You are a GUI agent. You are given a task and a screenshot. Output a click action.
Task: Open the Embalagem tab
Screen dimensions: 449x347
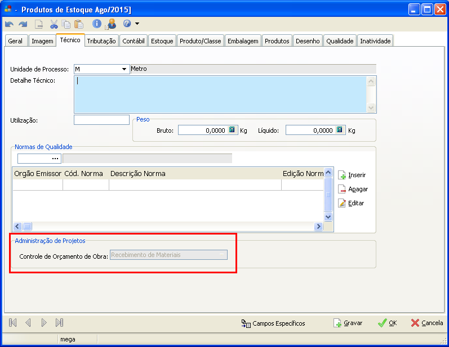tap(243, 41)
